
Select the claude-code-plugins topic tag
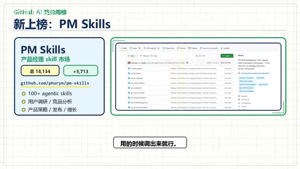pyautogui.click(x=246, y=81)
